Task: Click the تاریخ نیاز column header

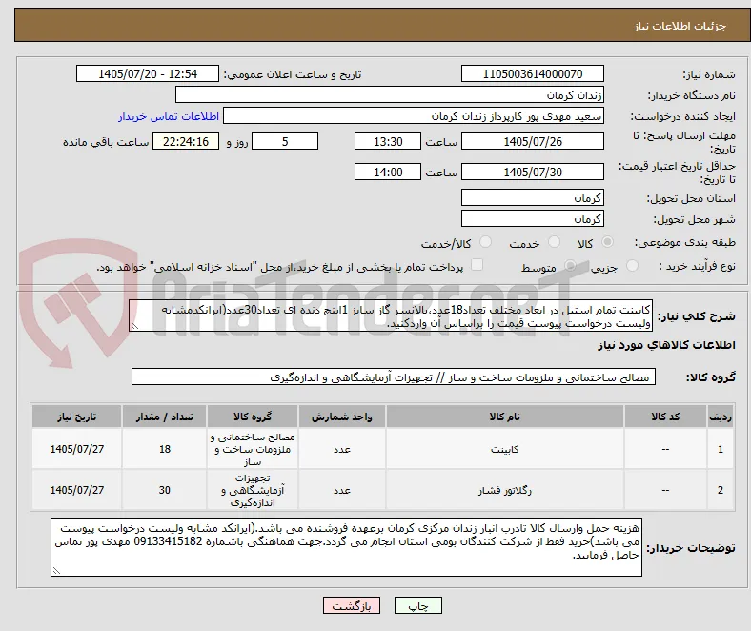Action: [76, 417]
